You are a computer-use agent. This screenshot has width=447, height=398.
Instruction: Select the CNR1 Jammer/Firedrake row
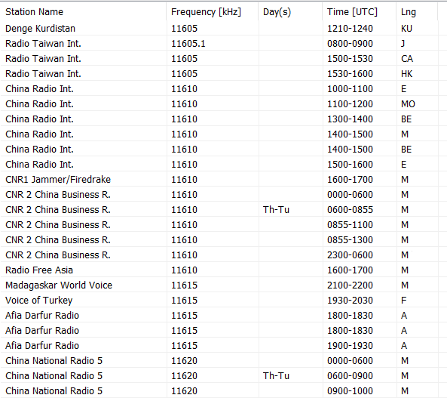point(219,180)
